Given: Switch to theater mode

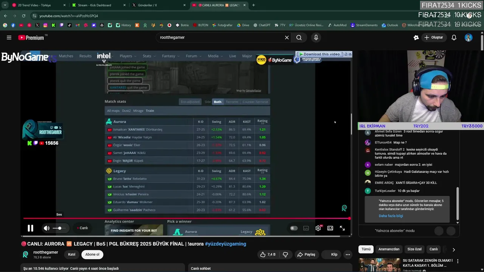Looking at the screenshot, I should pyautogui.click(x=330, y=228).
